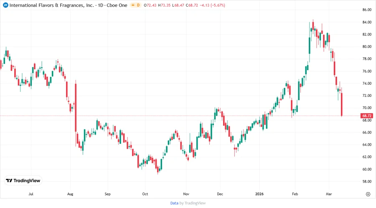The width and height of the screenshot is (376, 208).
Task: Click the Dec time axis label
Action: pyautogui.click(x=220, y=194)
